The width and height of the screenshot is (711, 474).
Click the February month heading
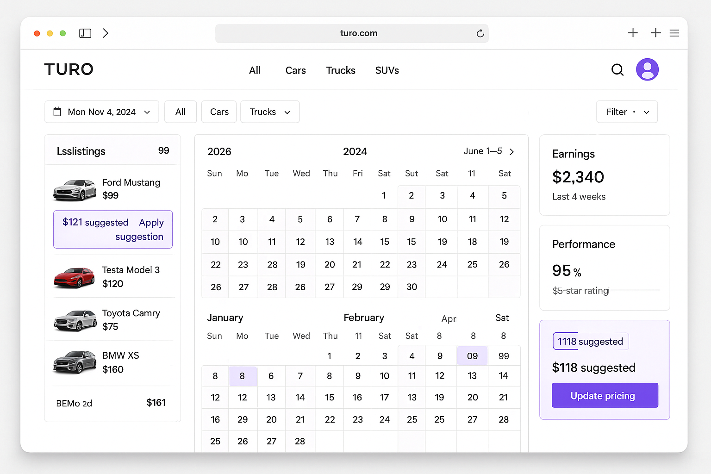pyautogui.click(x=364, y=318)
